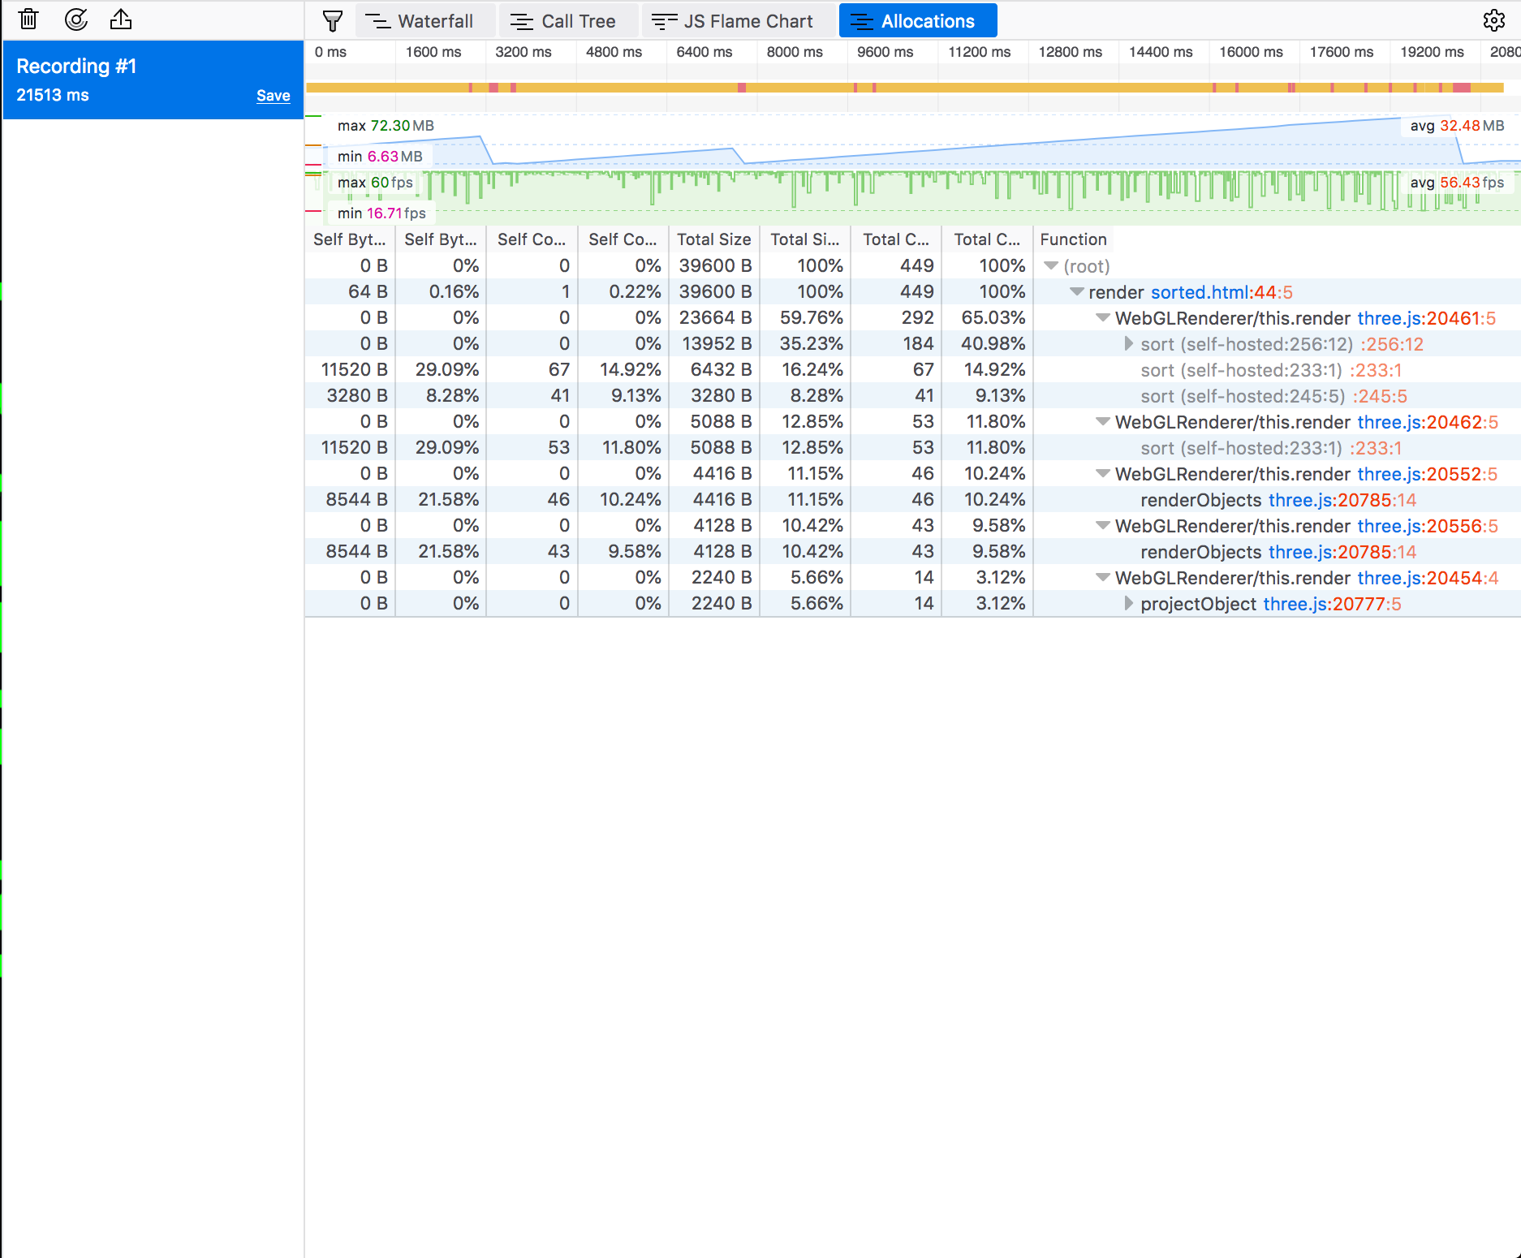Viewport: 1521px width, 1258px height.
Task: Import a recording using the upload icon
Action: [120, 19]
